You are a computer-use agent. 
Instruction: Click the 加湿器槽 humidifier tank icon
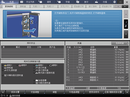click(37, 80)
